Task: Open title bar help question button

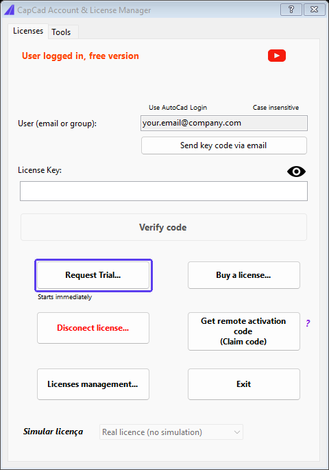Action: [x=291, y=10]
